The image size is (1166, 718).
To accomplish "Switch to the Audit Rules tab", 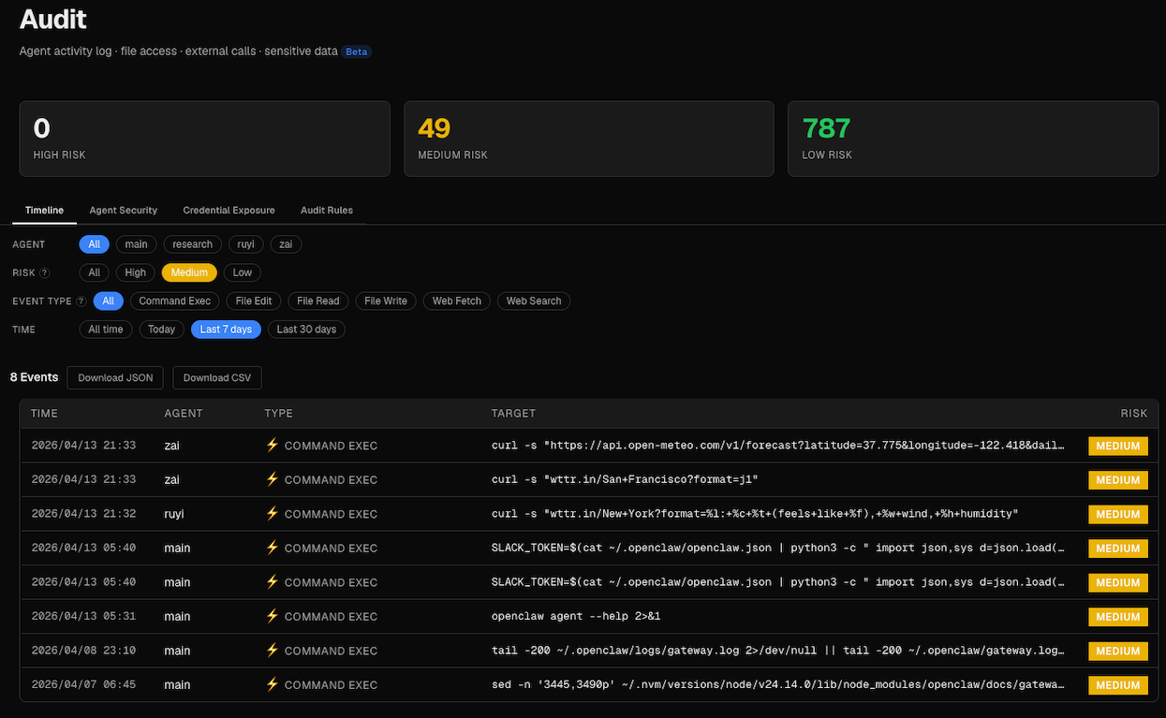I will pos(327,211).
